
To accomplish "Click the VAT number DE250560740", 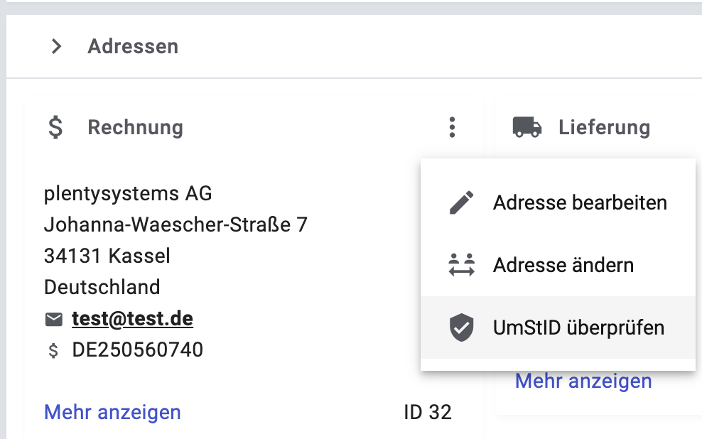I will click(x=137, y=350).
